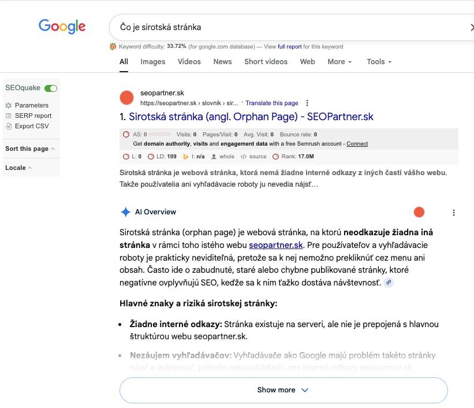474x408 pixels.
Task: Clear the search box with X
Action: (x=471, y=27)
